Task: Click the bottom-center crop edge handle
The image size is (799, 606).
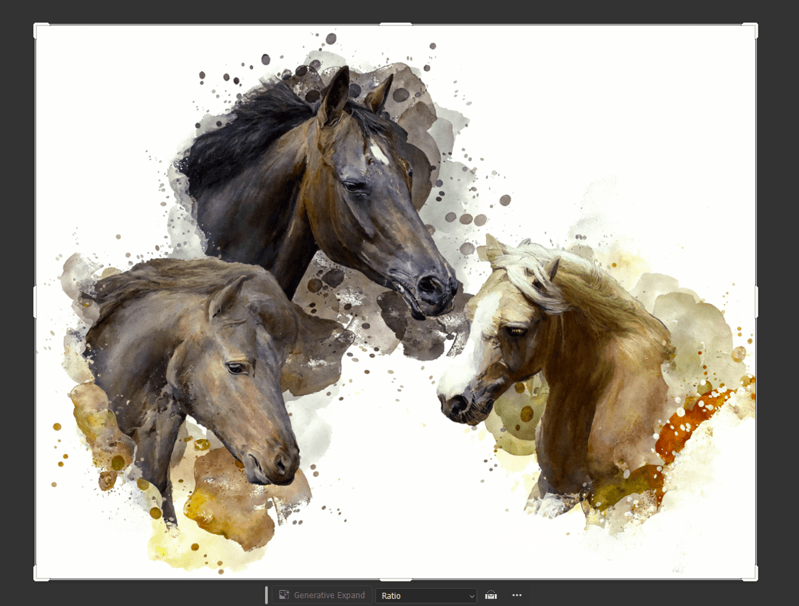Action: pos(396,579)
